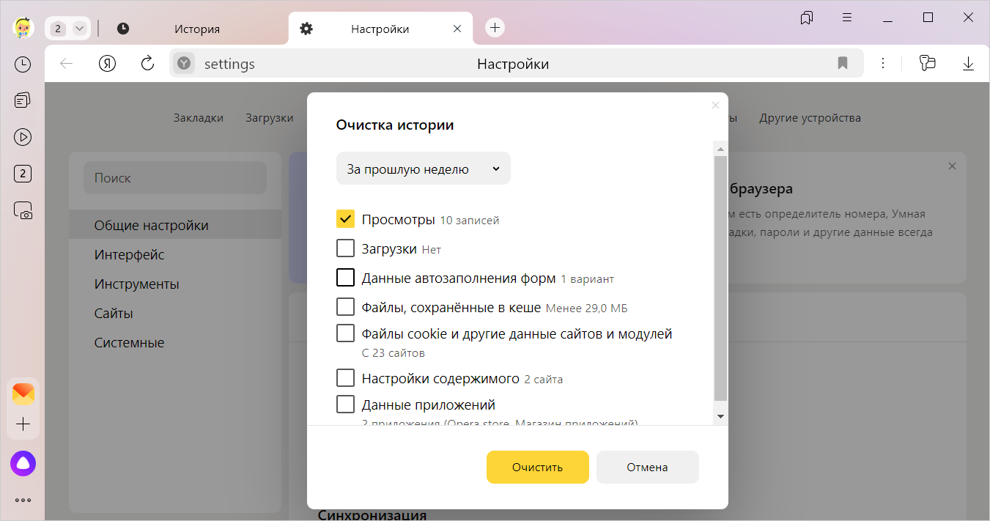Open history clock icon in sidebar

23,64
